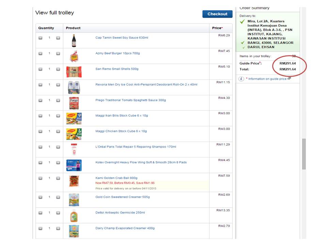Image resolution: width=327 pixels, height=245 pixels.
Task: Decrease quantity of L'Oréal Repairing Shampoo
Action: coord(41,147)
